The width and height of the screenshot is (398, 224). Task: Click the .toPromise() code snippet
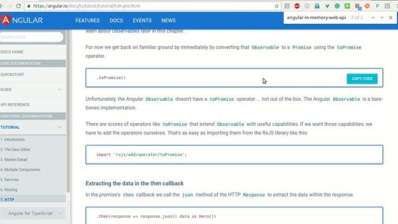point(111,78)
